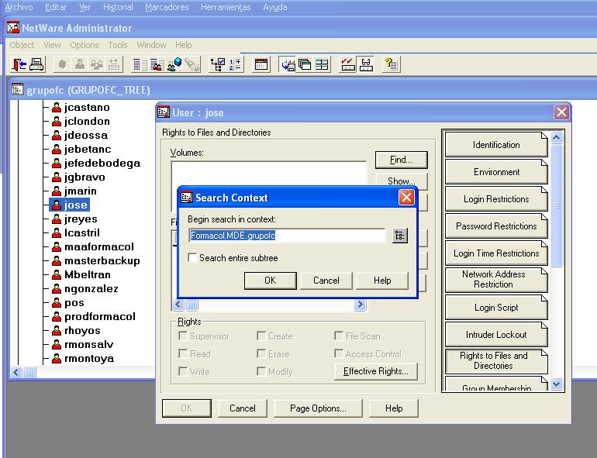Open the Archivo browser menu

(x=19, y=7)
